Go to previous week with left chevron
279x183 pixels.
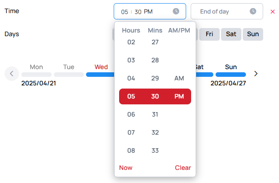12,74
